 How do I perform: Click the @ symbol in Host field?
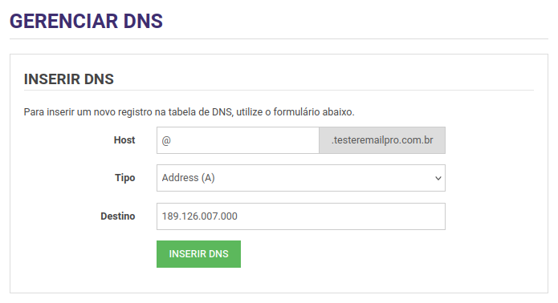pos(166,140)
